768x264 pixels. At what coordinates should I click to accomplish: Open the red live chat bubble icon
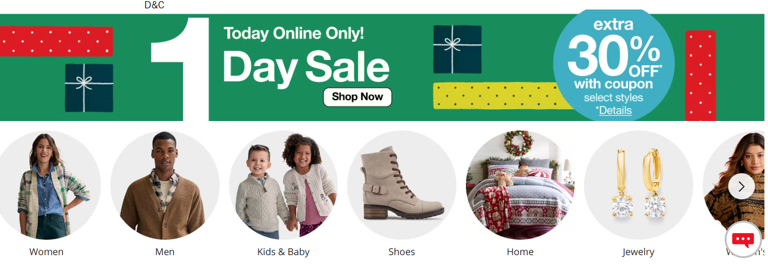[x=743, y=239]
